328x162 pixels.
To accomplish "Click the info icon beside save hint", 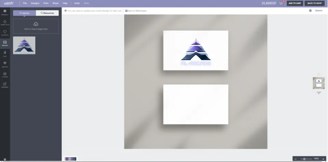I will pos(66,11).
